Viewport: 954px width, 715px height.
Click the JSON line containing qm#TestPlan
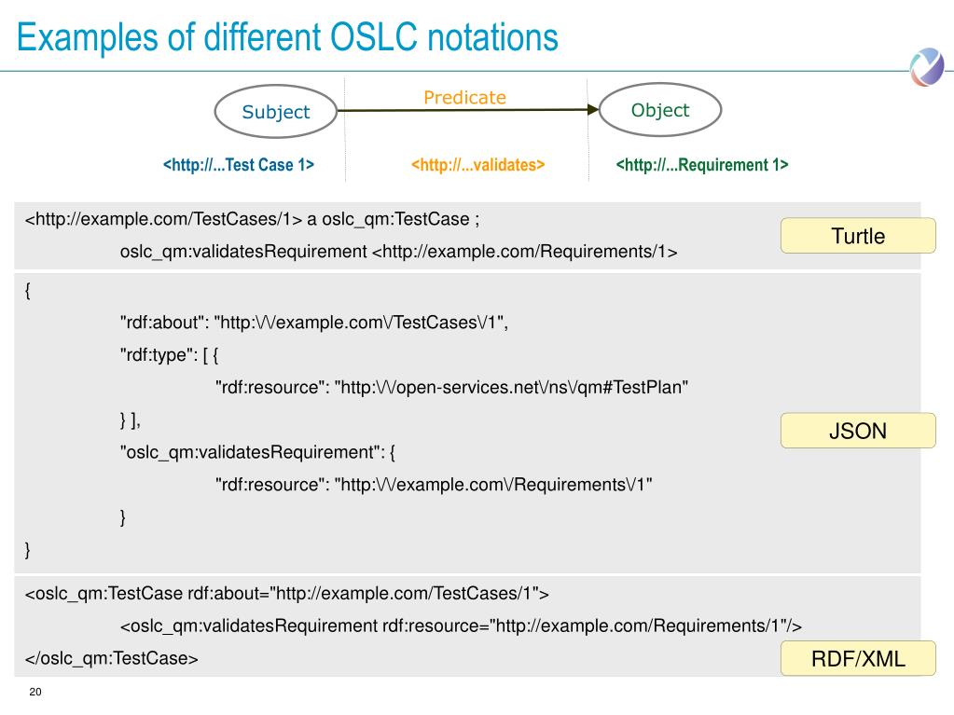click(452, 387)
